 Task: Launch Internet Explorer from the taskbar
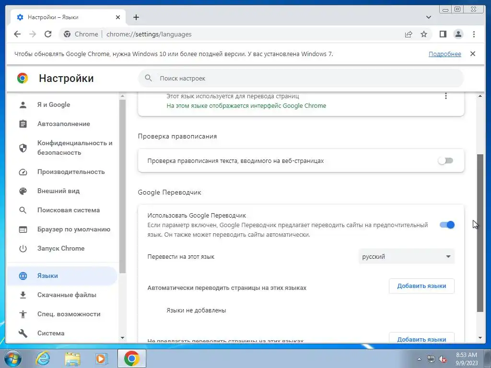point(42,358)
